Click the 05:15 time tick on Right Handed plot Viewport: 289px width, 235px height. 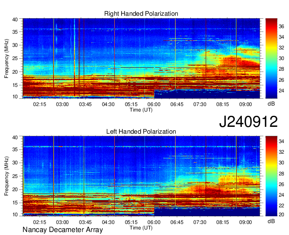coord(131,104)
